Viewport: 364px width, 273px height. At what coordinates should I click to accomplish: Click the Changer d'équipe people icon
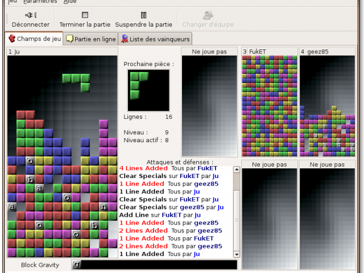(x=208, y=15)
